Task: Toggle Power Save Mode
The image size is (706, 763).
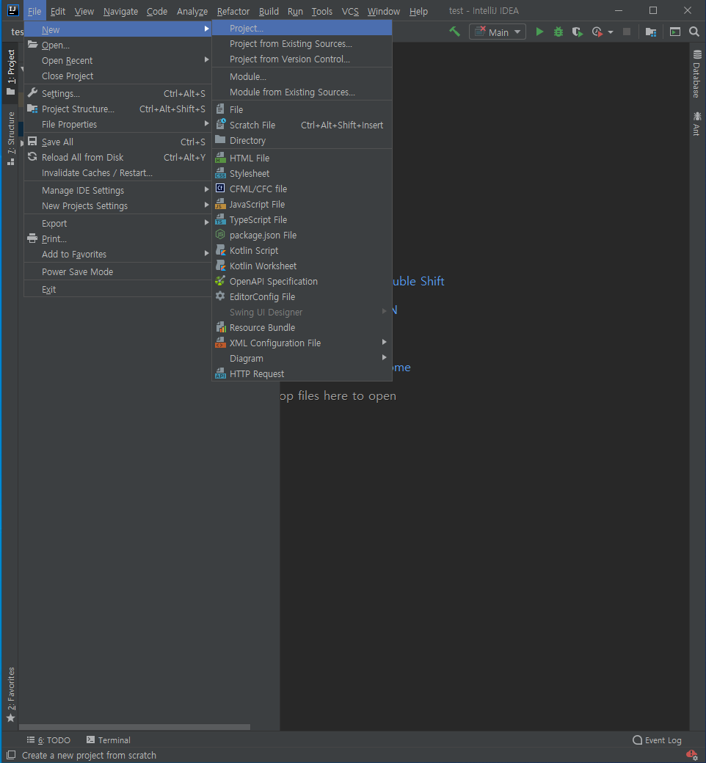Action: pos(118,271)
